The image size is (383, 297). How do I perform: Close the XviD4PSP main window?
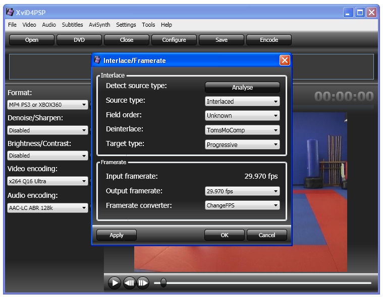click(x=371, y=12)
